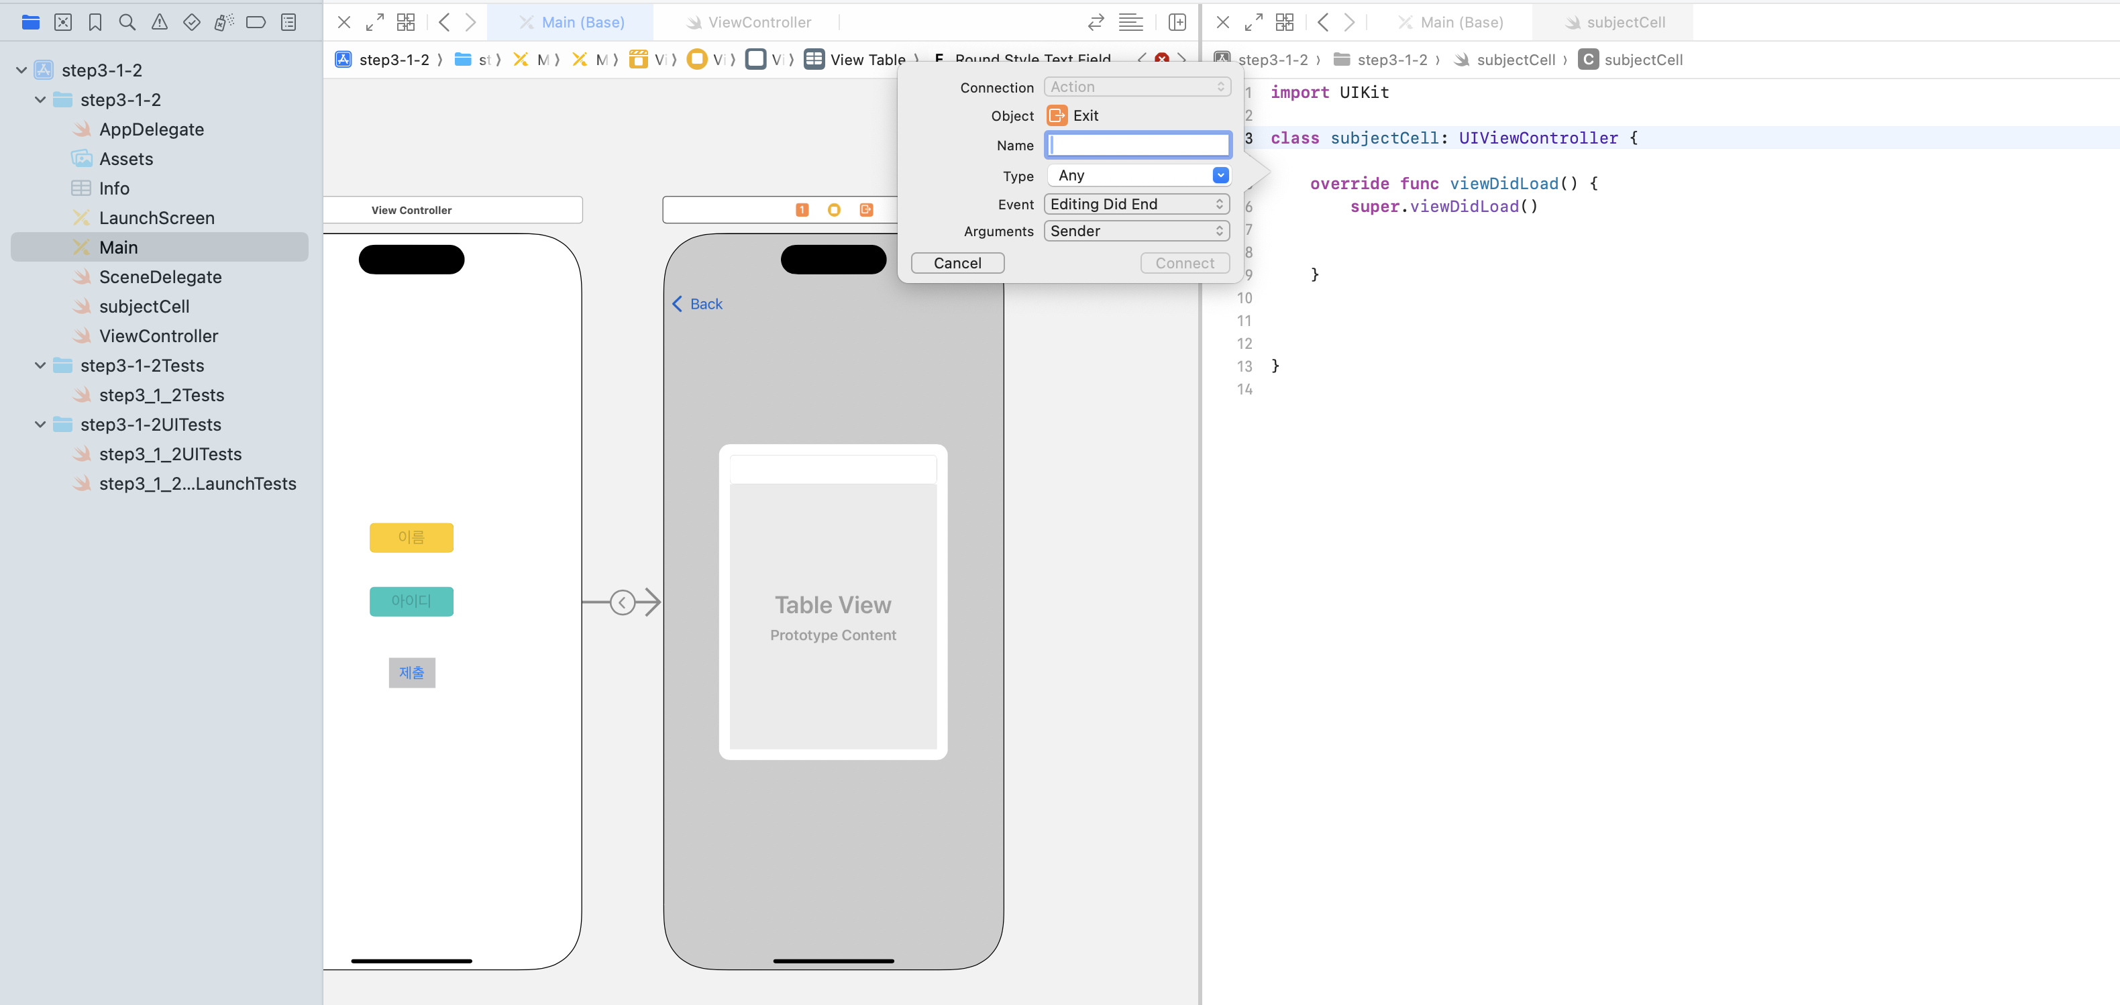Open the Debug navigator spray icon

[x=224, y=22]
